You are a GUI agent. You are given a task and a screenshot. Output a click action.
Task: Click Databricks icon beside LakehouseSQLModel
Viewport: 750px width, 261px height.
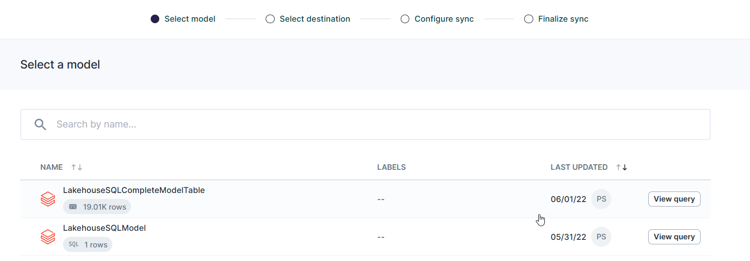coord(48,237)
